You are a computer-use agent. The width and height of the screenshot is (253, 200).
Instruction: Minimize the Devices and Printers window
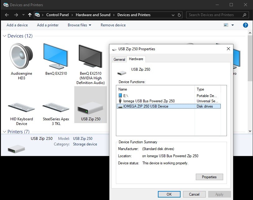tap(217, 5)
